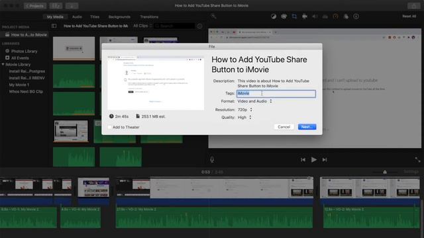424x238 pixels.
Task: Skip to previous clip in viewer
Action: (x=303, y=160)
